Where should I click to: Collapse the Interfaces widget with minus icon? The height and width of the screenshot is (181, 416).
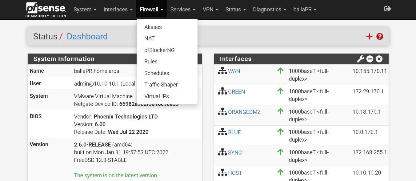click(x=370, y=58)
